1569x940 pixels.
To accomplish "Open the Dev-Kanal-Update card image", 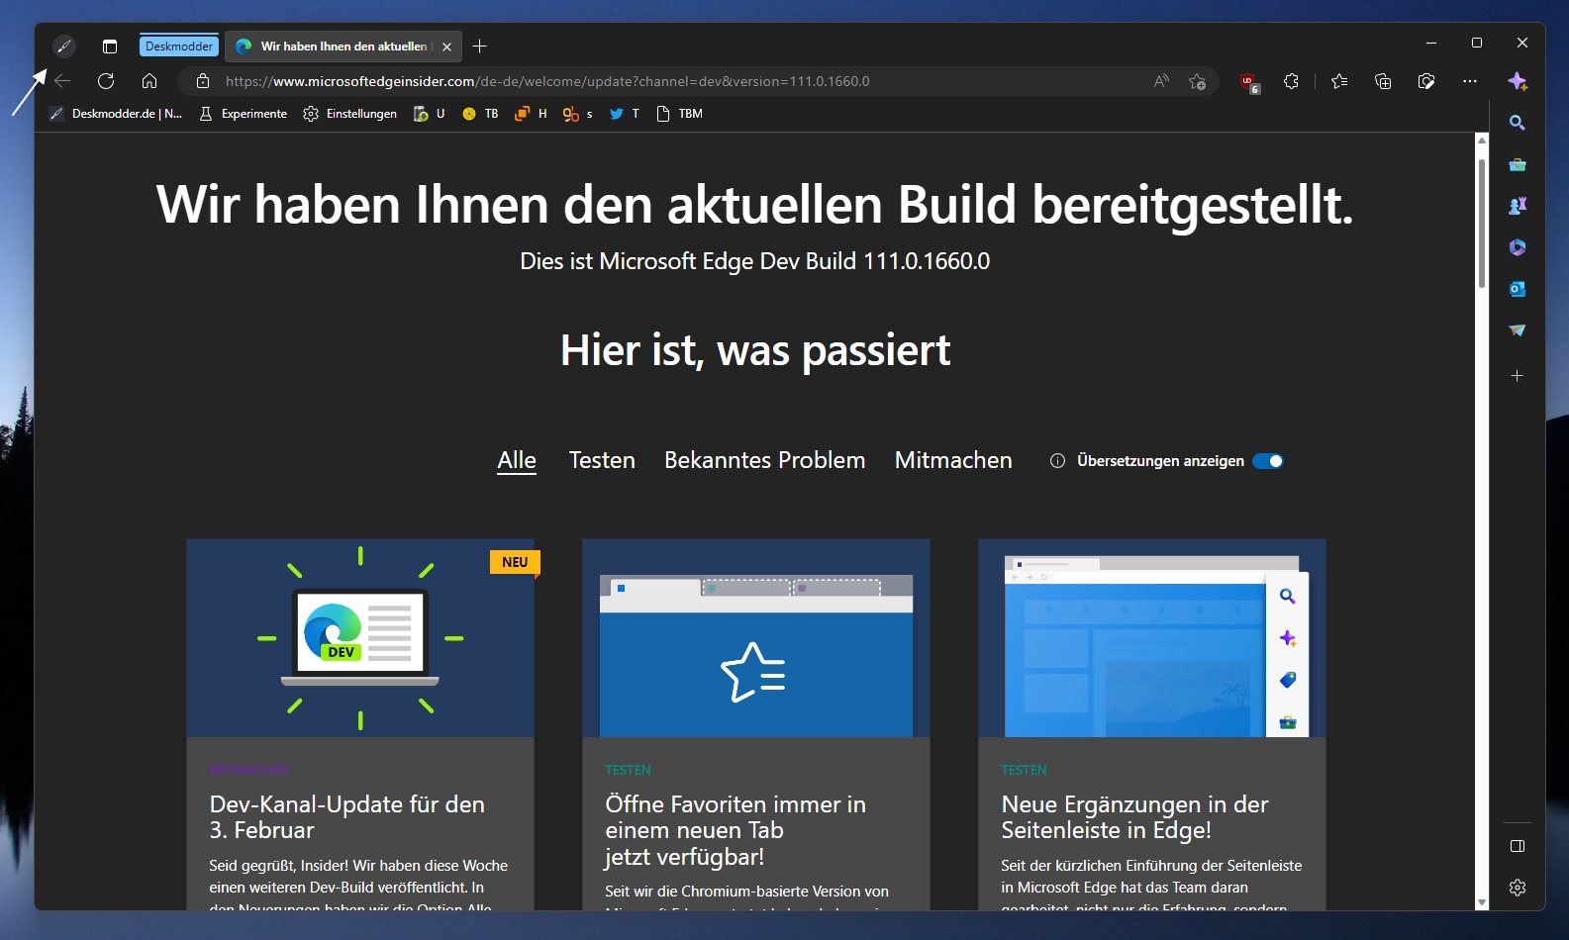I will (x=360, y=638).
